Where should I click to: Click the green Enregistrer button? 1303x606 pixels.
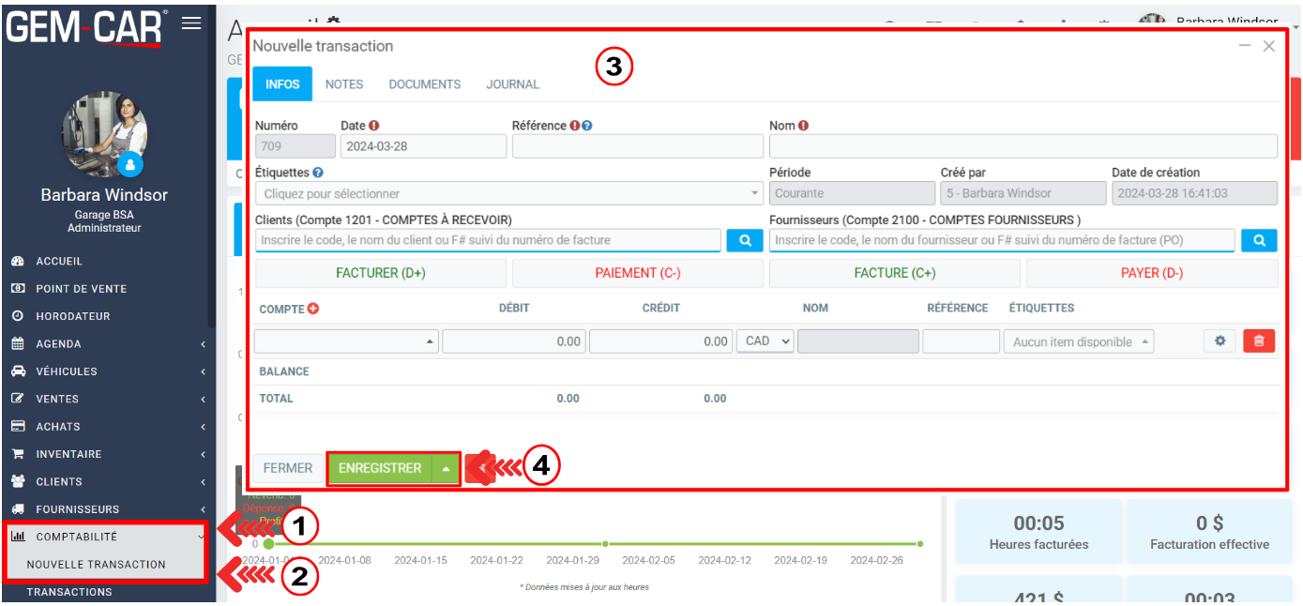[x=380, y=468]
